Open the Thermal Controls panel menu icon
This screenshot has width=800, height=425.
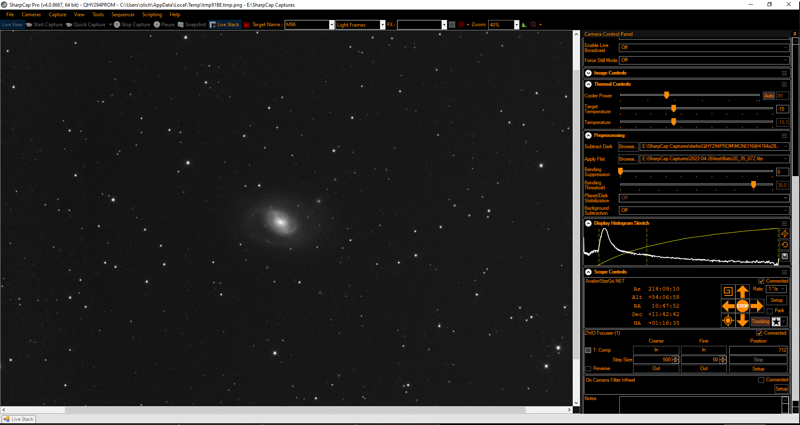tap(784, 84)
